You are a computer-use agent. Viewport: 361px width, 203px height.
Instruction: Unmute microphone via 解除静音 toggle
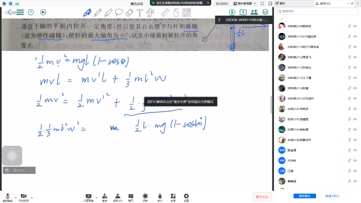pyautogui.click(x=8, y=197)
